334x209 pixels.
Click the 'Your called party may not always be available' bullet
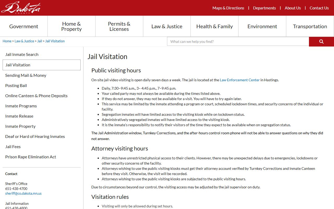pyautogui.click(x=161, y=94)
